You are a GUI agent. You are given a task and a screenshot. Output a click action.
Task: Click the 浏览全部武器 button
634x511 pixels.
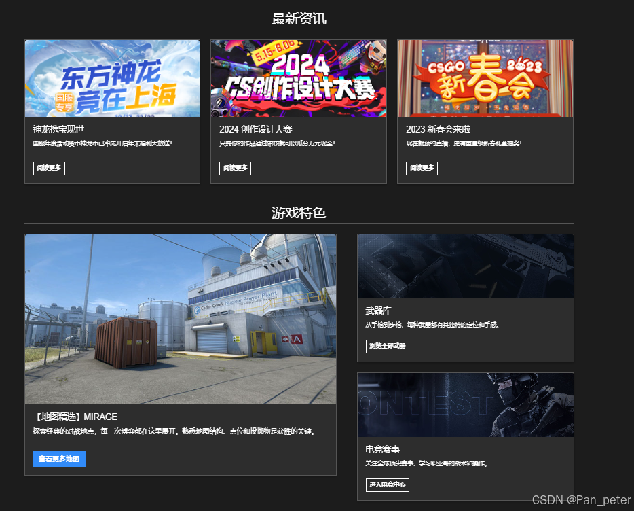pyautogui.click(x=388, y=346)
